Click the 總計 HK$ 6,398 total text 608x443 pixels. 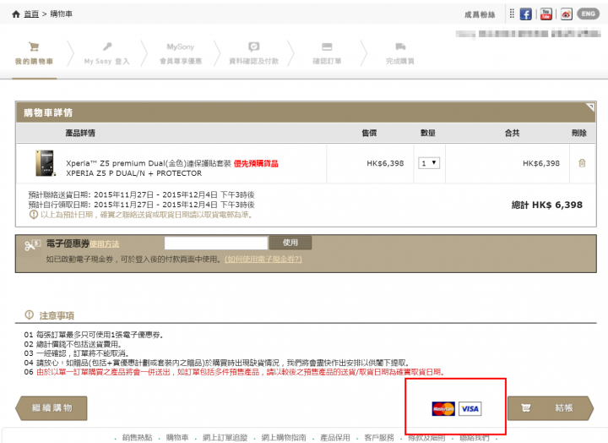point(546,205)
